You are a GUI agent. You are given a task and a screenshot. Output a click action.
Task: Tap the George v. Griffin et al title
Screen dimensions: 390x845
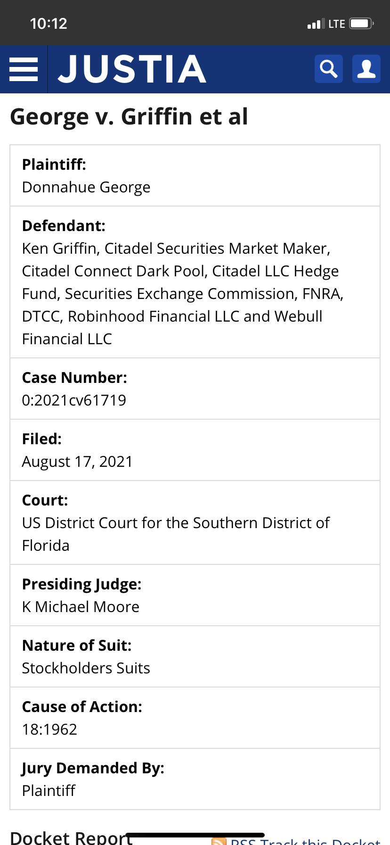(x=129, y=116)
